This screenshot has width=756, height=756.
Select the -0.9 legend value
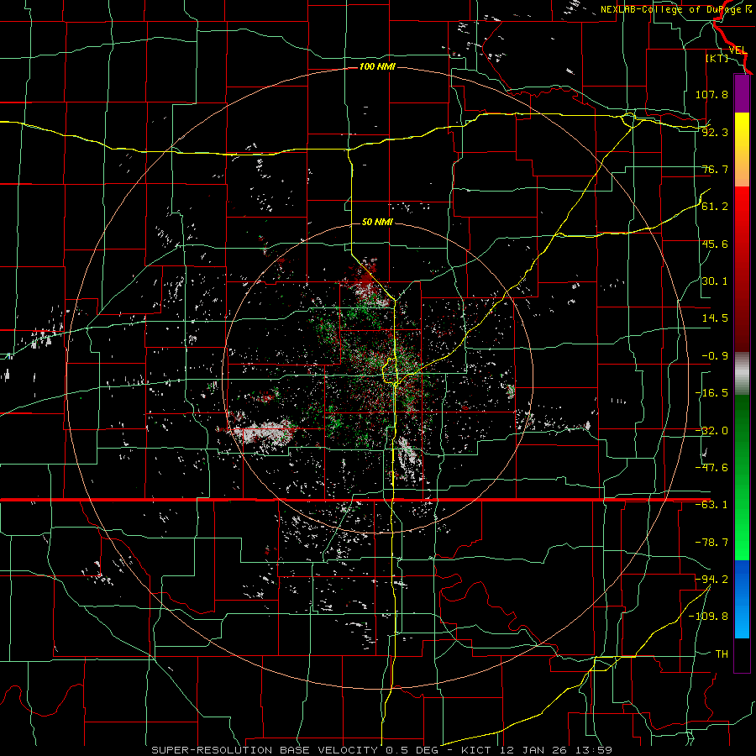(x=715, y=356)
